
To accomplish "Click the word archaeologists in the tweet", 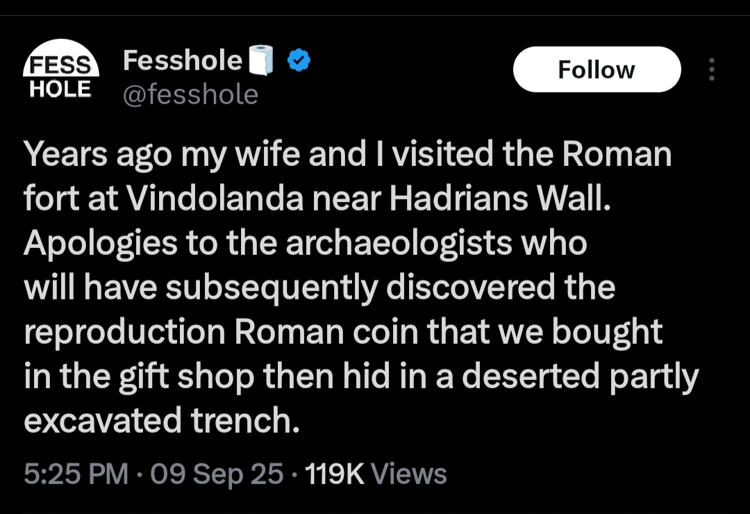I will point(398,244).
